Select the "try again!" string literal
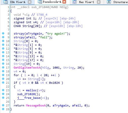The height and width of the screenshot is (113, 128). click(x=56, y=34)
